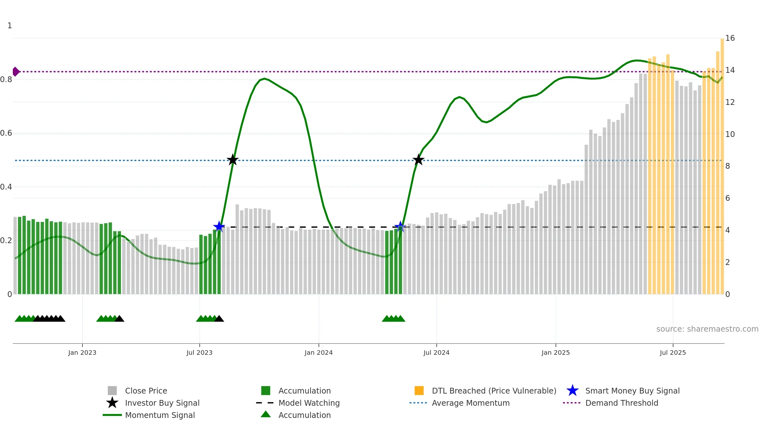770x433 pixels.
Task: Click the Jan 2024 axis label
Action: (319, 353)
